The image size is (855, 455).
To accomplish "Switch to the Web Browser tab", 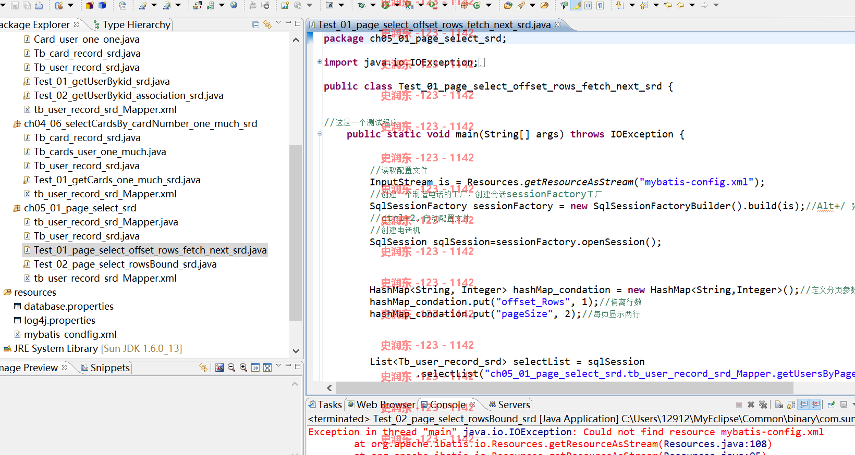I will click(382, 405).
